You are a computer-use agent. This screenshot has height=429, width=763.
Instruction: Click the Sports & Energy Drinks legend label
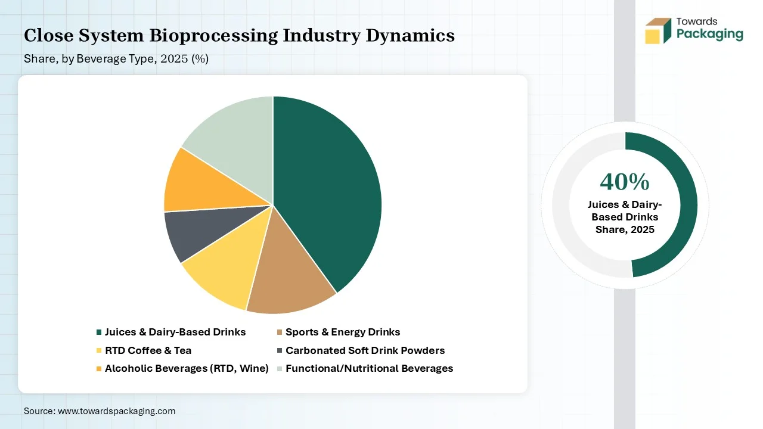(x=343, y=332)
